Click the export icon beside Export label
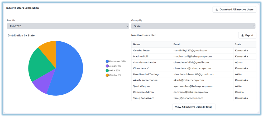The height and width of the screenshot is (117, 263). pyautogui.click(x=242, y=35)
